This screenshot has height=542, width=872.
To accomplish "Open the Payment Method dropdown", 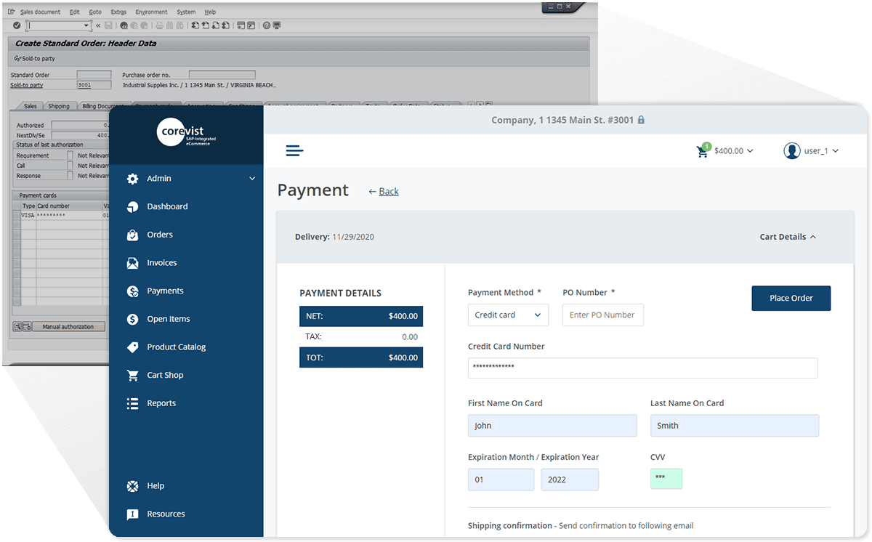I will (x=508, y=315).
